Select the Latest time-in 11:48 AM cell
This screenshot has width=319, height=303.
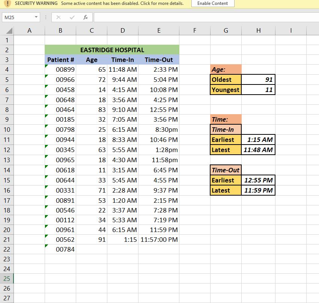(258, 150)
